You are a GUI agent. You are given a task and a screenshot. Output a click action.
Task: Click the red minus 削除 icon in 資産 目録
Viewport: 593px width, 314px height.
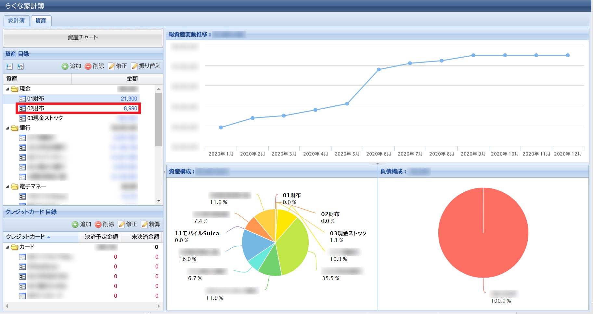pyautogui.click(x=88, y=66)
